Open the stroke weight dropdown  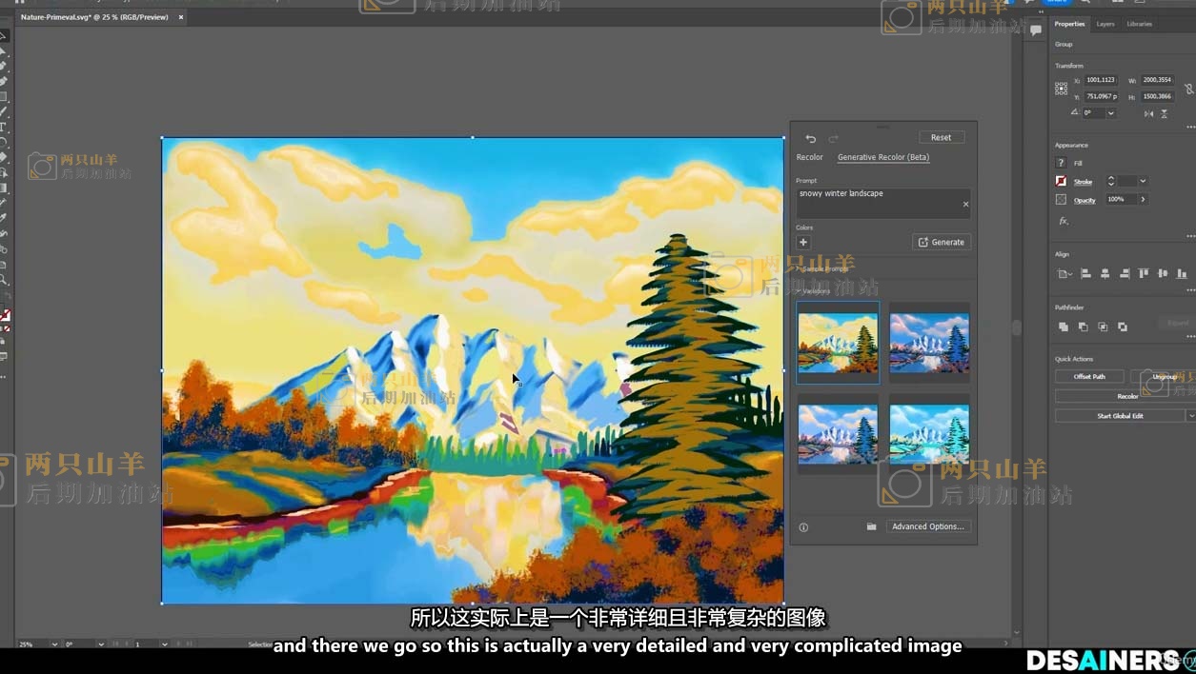[x=1143, y=181]
